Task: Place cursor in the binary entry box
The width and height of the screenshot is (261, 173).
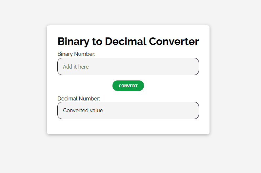Action: 128,67
